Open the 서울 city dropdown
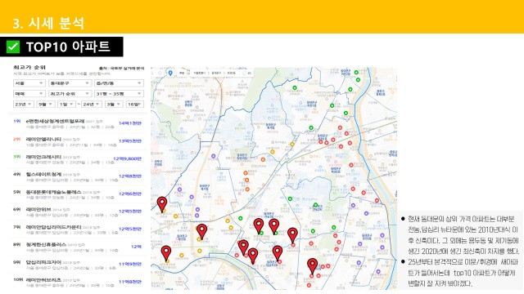 (x=29, y=83)
